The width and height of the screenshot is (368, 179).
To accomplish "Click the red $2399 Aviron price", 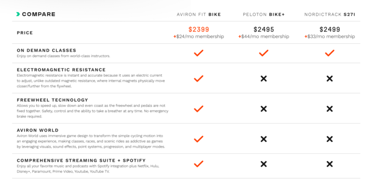I will pyautogui.click(x=199, y=29).
